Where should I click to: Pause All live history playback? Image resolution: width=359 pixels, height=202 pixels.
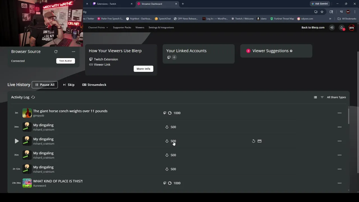coord(45,85)
